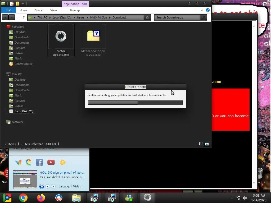This screenshot has height=203, width=271.
Task: Click the MSN butterfly icon
Action: click(18, 163)
